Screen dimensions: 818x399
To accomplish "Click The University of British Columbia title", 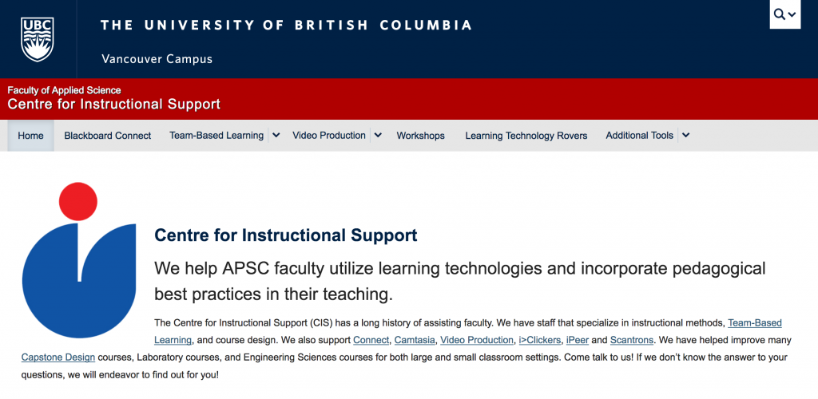I will [287, 25].
